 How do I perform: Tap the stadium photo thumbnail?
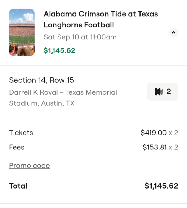(22, 32)
